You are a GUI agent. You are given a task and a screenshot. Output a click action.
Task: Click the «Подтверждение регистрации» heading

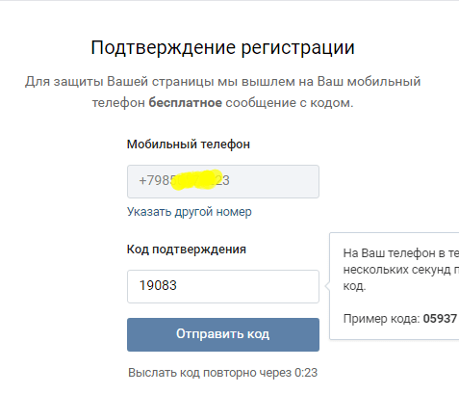tap(222, 48)
